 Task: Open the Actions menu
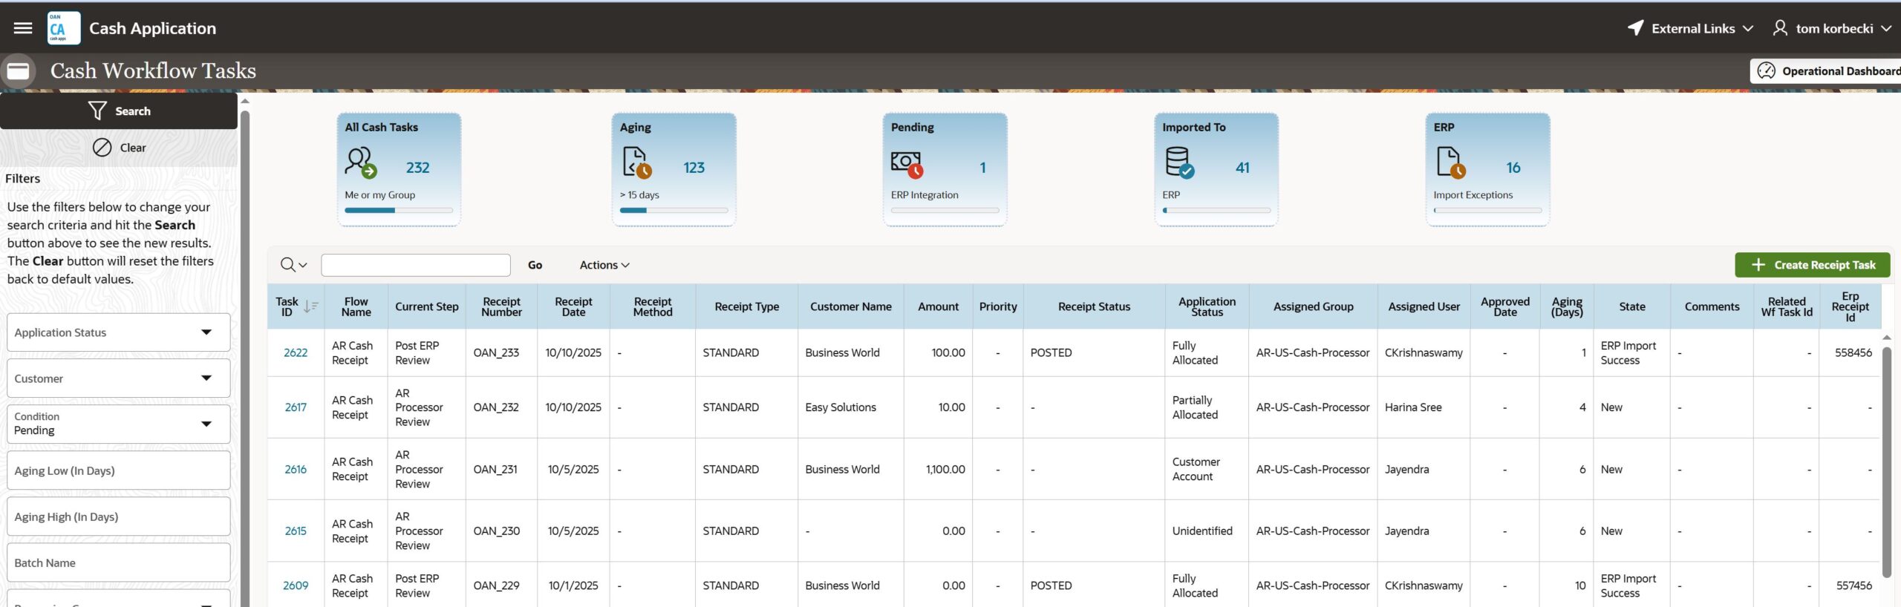coord(604,265)
